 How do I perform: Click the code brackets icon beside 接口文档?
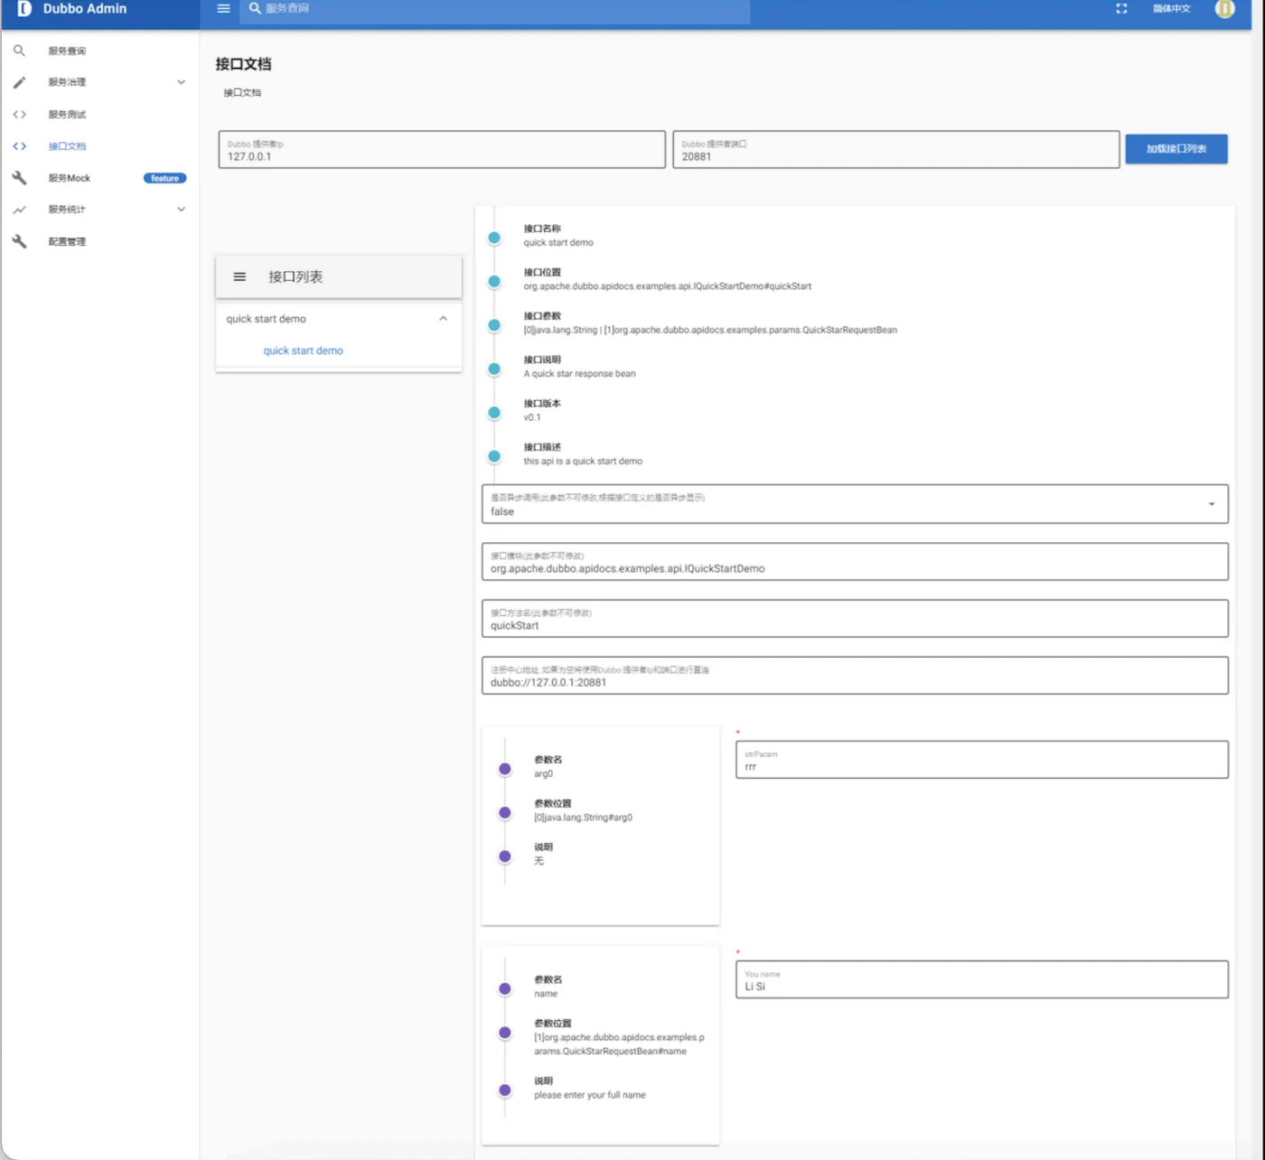pyautogui.click(x=19, y=145)
